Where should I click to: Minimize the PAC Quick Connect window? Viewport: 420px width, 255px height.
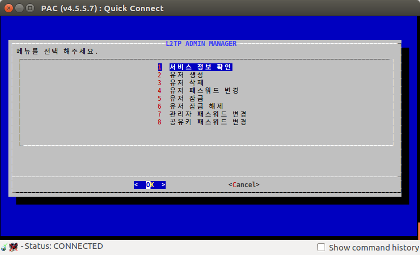point(19,8)
